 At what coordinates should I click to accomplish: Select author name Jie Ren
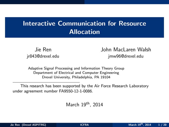43,50
